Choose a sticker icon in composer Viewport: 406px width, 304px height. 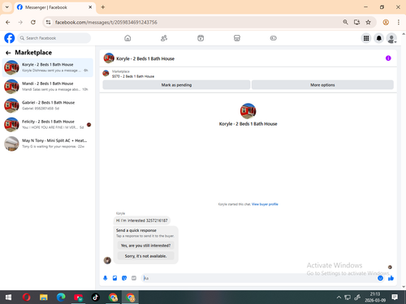(x=124, y=278)
